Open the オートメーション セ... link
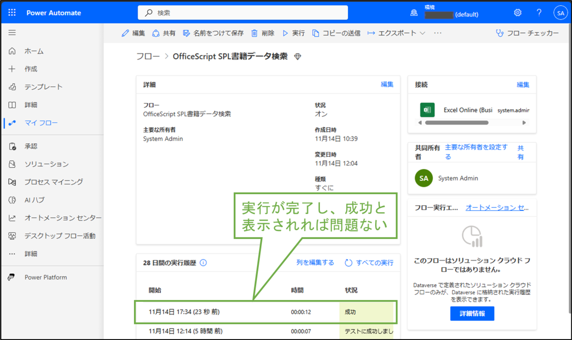 point(497,207)
